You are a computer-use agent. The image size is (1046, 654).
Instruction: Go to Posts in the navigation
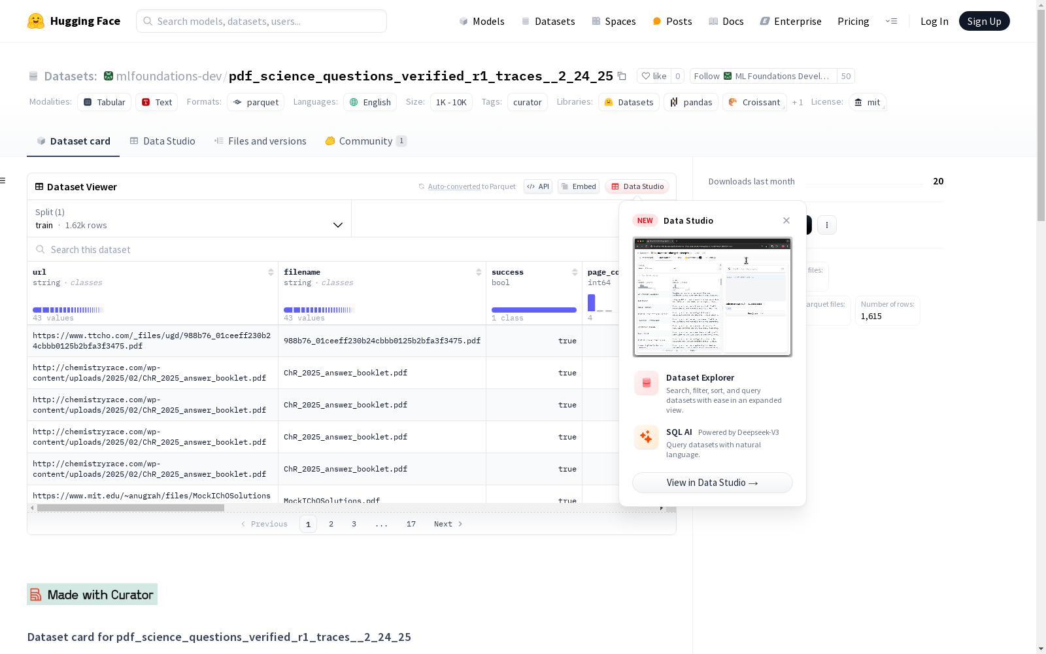pyautogui.click(x=672, y=21)
